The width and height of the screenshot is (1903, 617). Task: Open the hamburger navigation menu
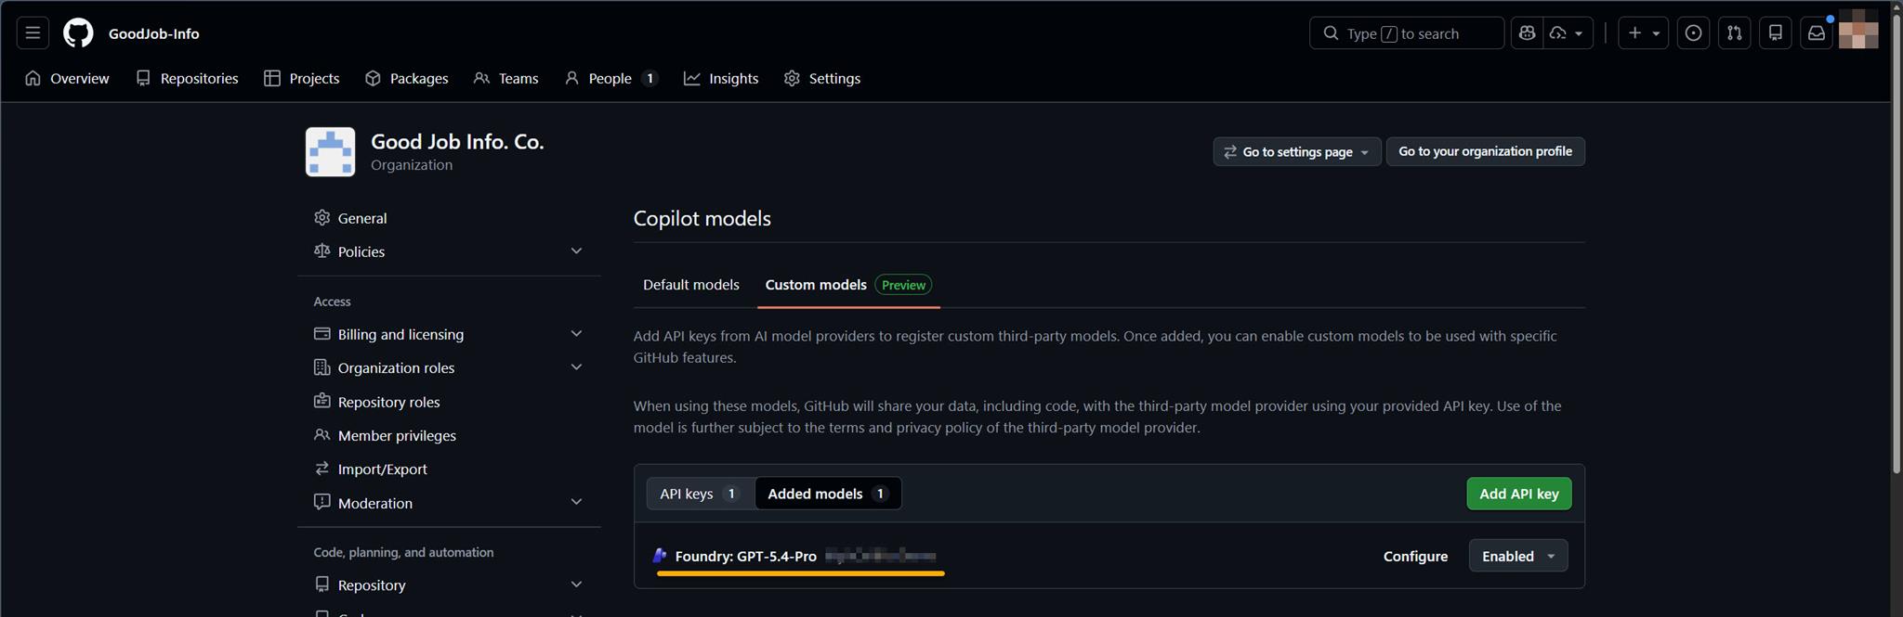33,33
